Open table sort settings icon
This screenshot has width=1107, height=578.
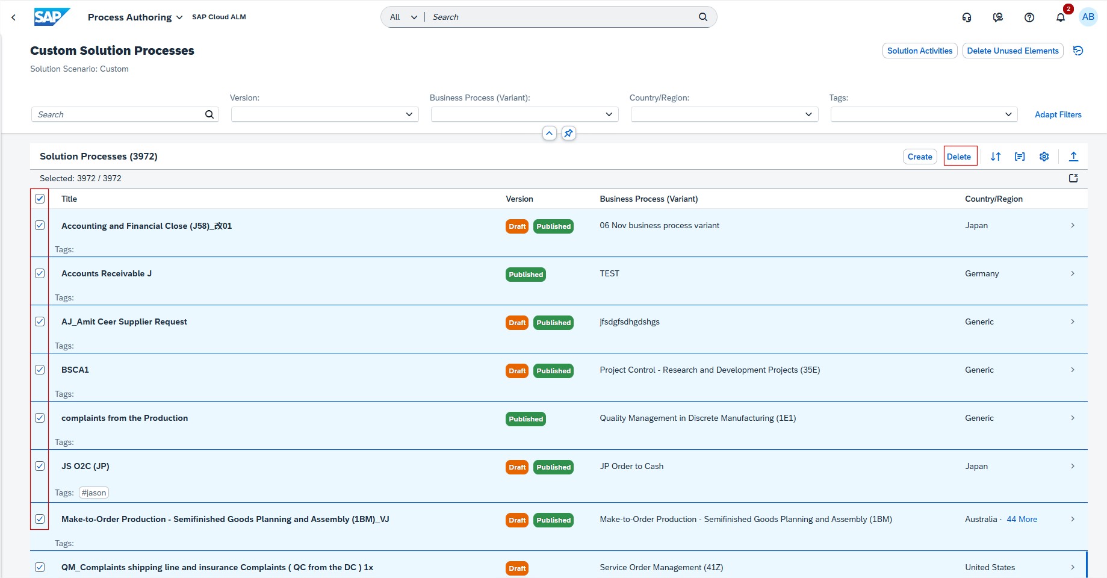pyautogui.click(x=995, y=157)
